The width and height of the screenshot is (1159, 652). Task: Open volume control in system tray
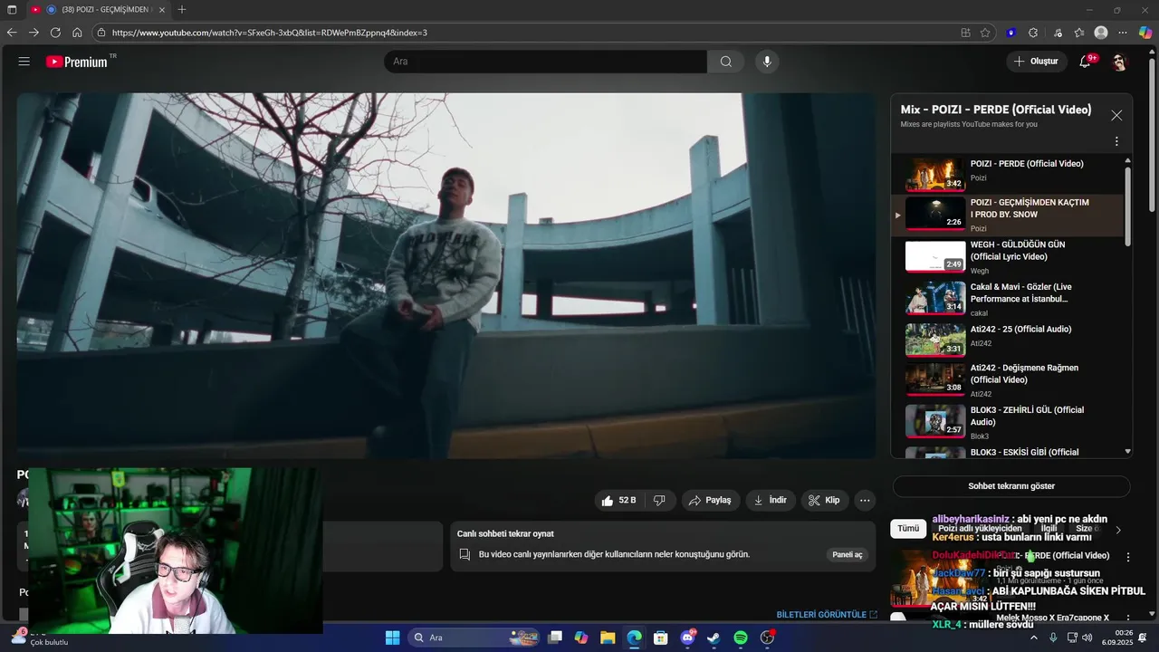[1087, 638]
